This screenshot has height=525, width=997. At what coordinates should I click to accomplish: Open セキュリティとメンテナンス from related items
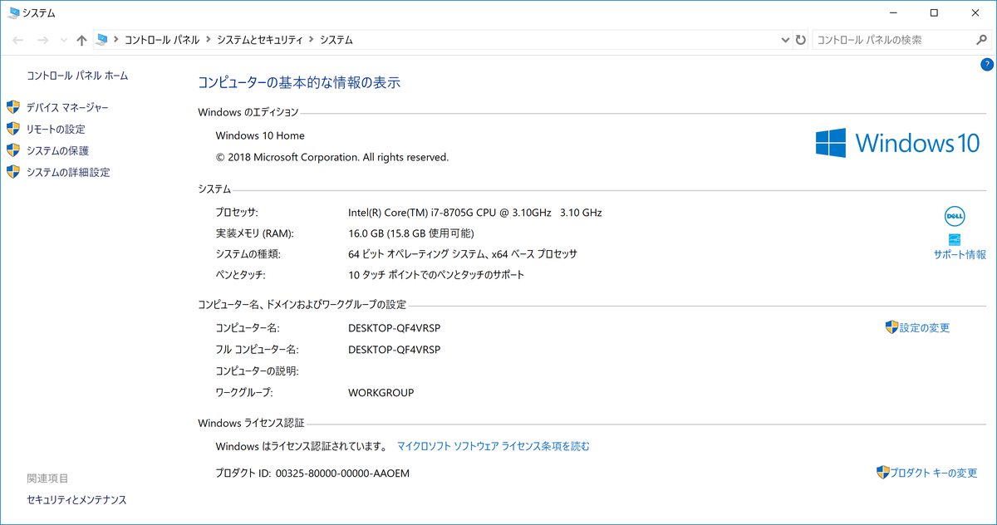point(76,499)
